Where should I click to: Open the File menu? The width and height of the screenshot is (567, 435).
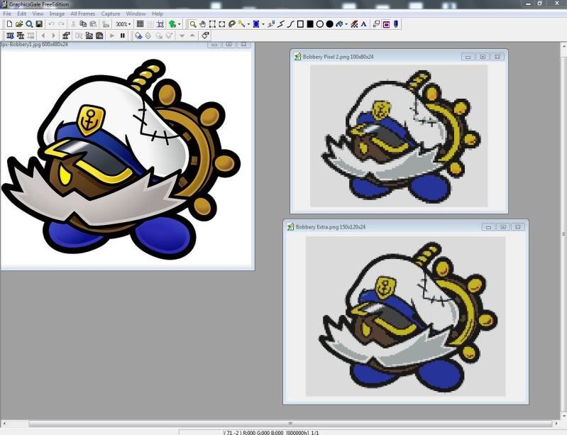click(x=7, y=13)
